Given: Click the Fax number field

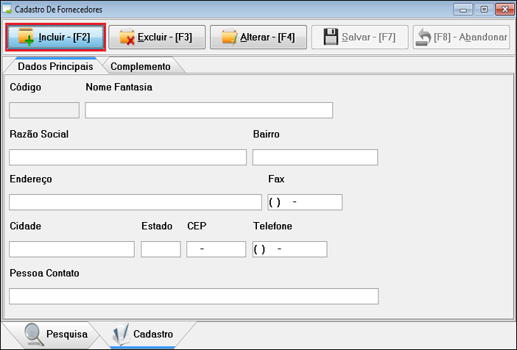Looking at the screenshot, I should tap(305, 202).
